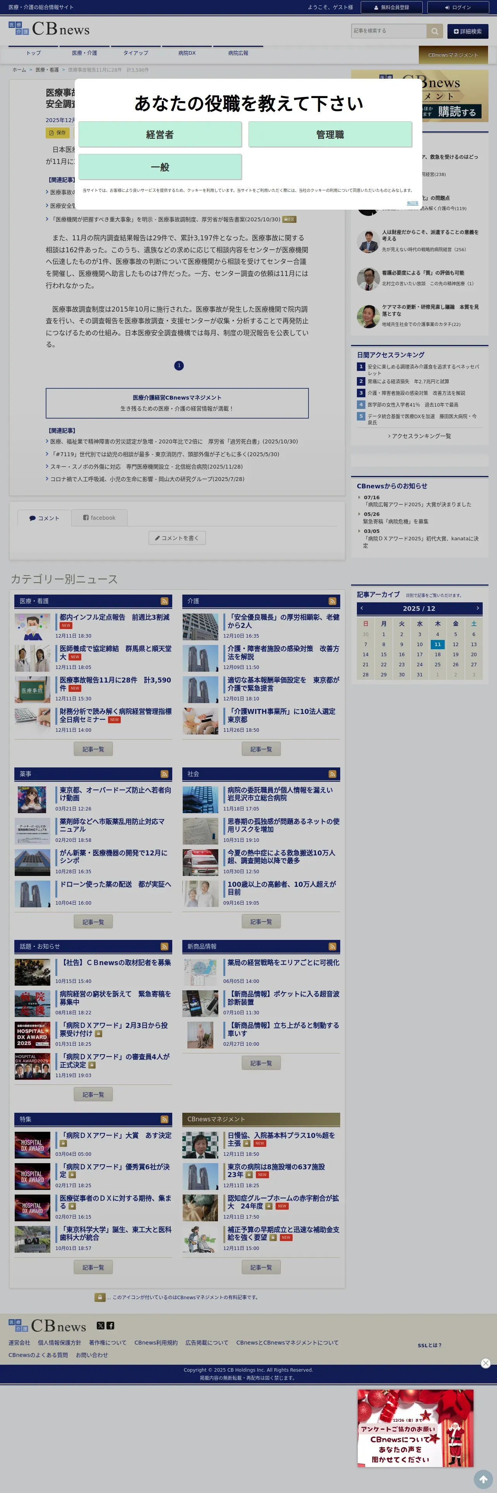Open thumbnail of 都内インフル定点報告 article
Viewport: 497px width, 1493px height.
point(33,626)
